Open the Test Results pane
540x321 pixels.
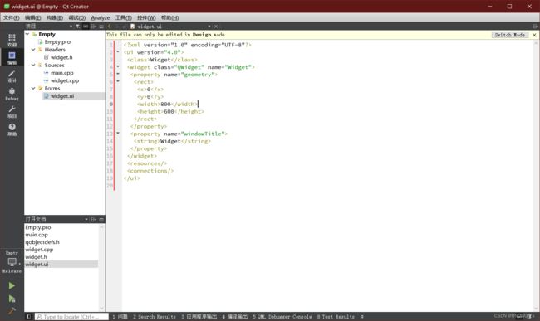pyautogui.click(x=336, y=316)
